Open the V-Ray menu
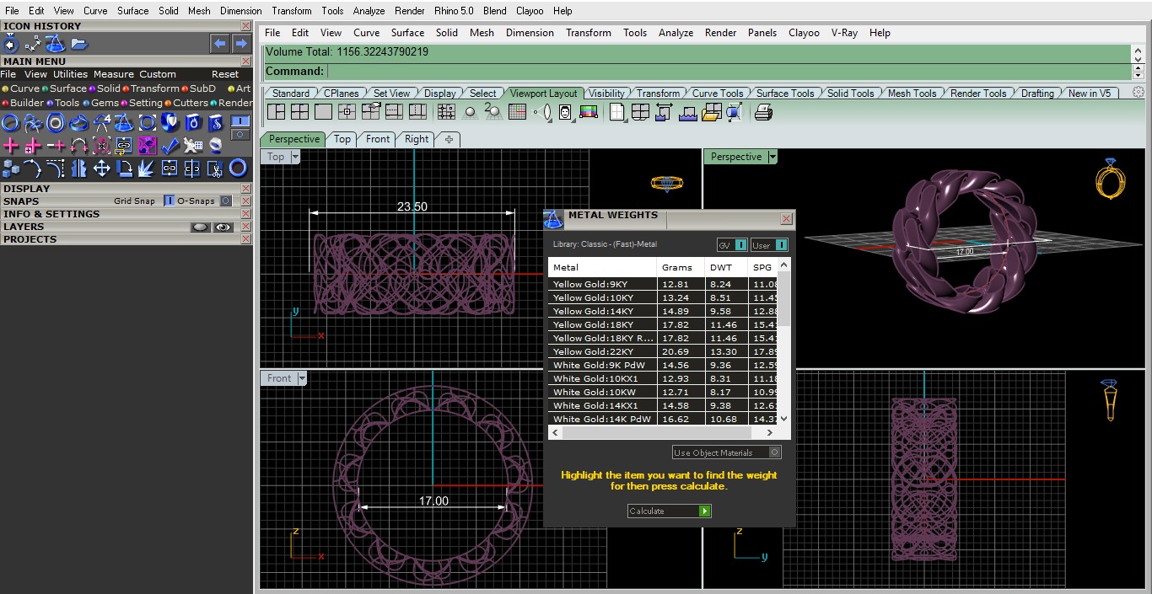This screenshot has height=594, width=1152. 844,33
